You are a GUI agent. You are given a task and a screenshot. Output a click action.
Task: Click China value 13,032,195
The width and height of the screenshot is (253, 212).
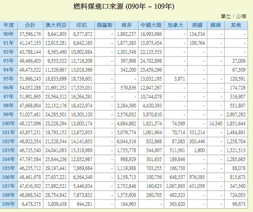coord(151,79)
